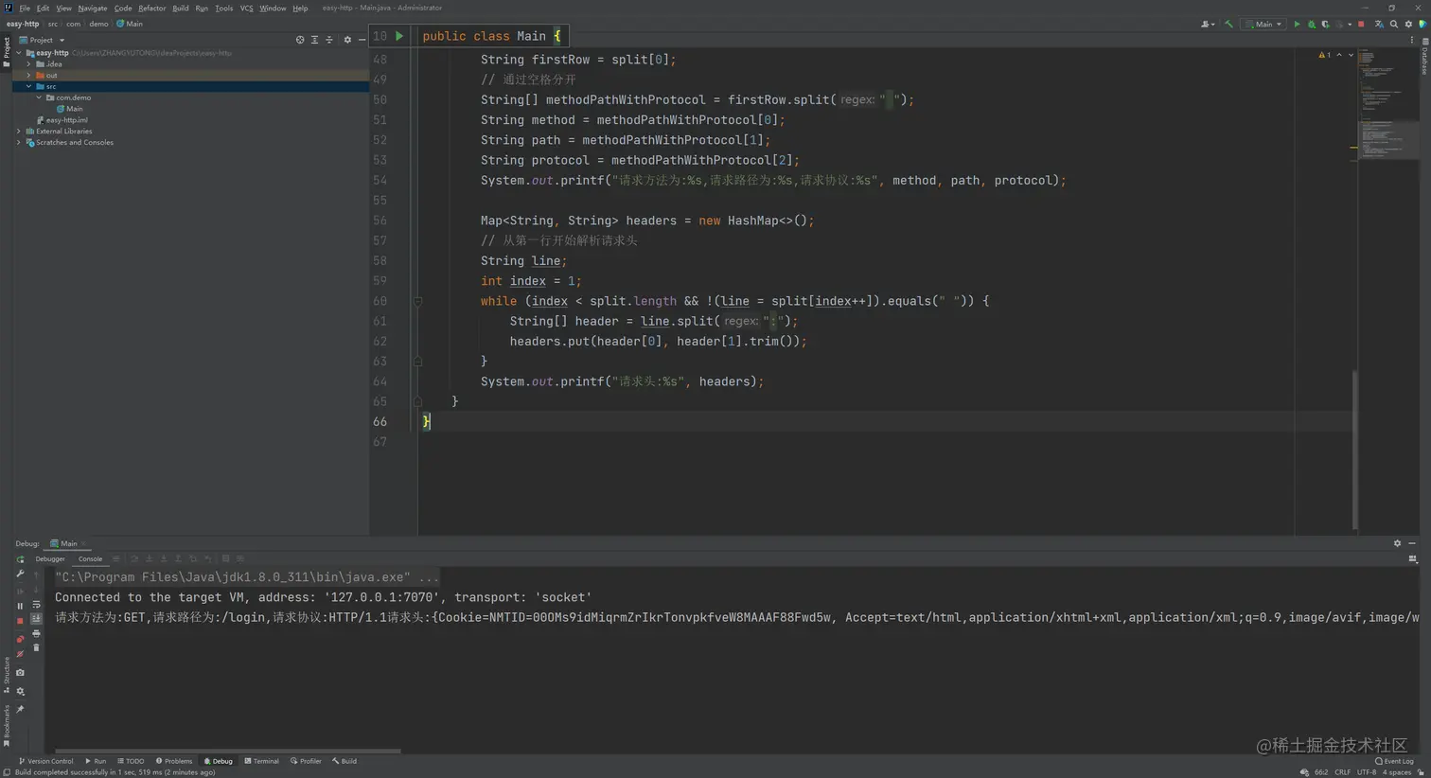Viewport: 1431px width, 778px height.
Task: Open the Main run configuration dropdown
Action: point(1263,25)
